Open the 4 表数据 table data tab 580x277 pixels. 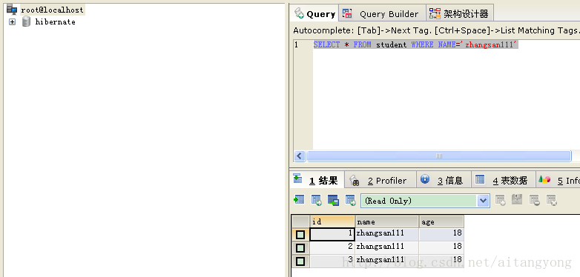[x=503, y=180]
